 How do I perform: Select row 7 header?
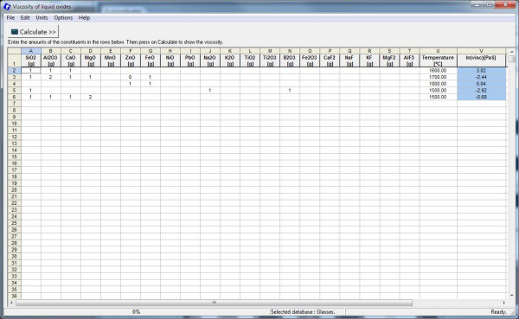click(x=14, y=104)
